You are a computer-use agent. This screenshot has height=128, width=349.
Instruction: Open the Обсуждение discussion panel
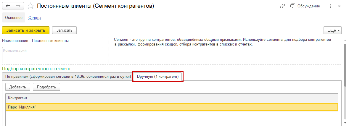[x=305, y=6]
